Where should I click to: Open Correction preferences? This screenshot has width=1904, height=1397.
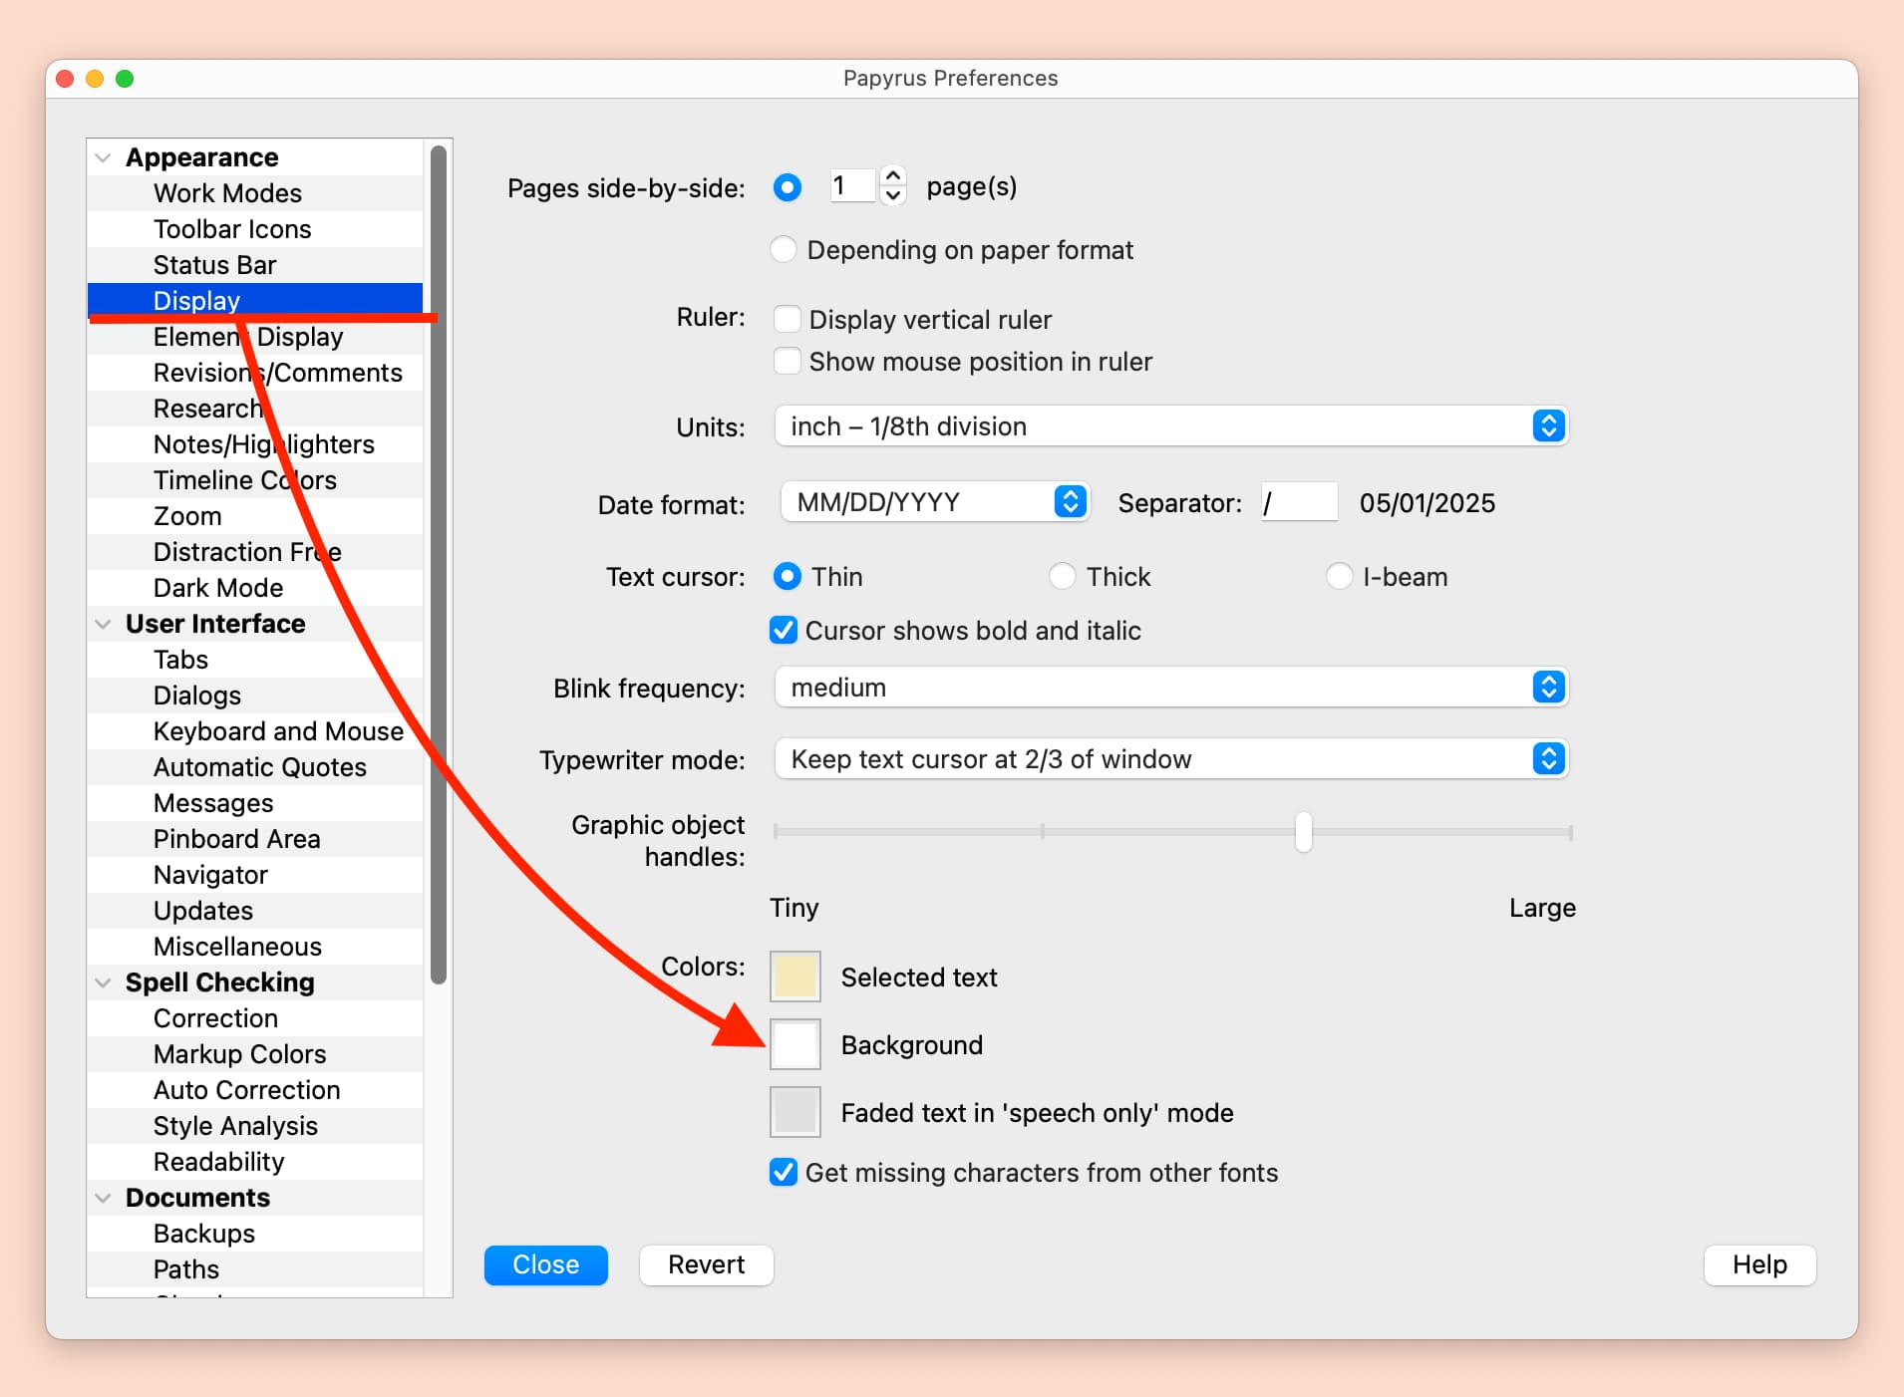click(255, 1018)
